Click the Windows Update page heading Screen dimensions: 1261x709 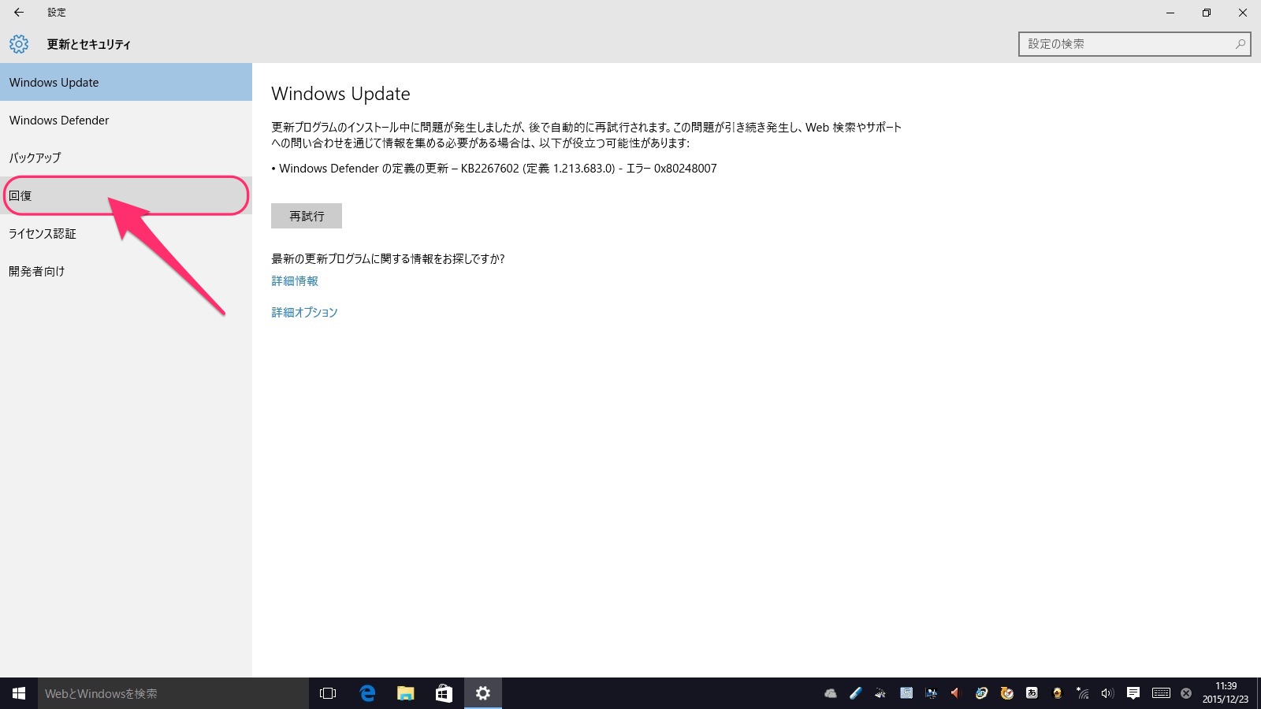coord(340,94)
